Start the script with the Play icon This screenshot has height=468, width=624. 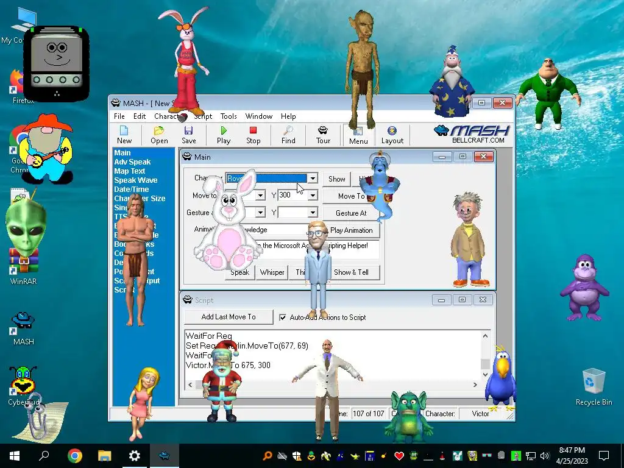coord(224,135)
